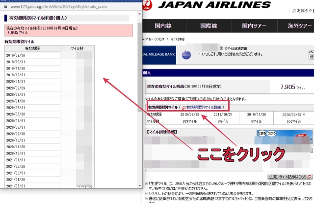Click the JALマイレージバンク breadcrumb link
The height and width of the screenshot is (203, 314).
click(153, 38)
